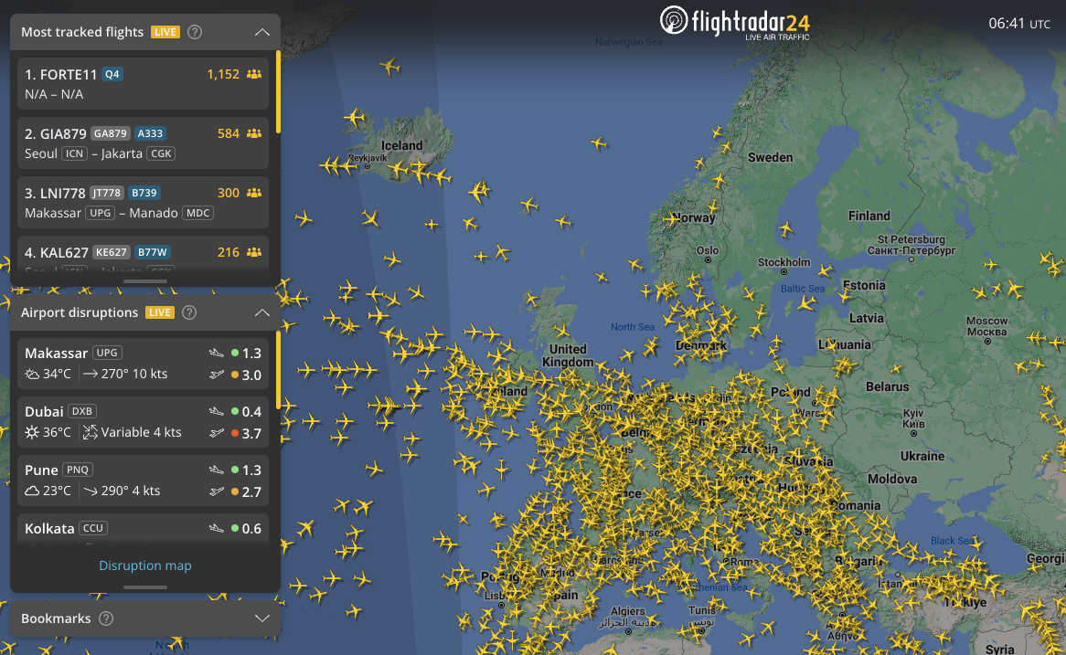Screen dimensions: 1066x655
Task: Click the Oslo city marker on map
Action: (x=708, y=259)
